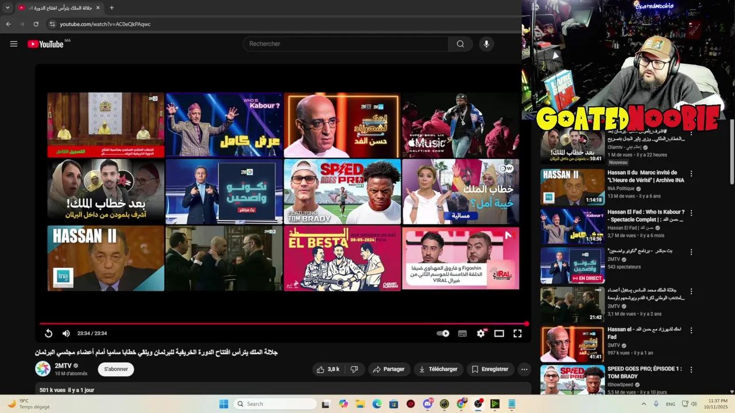This screenshot has width=735, height=413.
Task: Open options menu for 3,1 M de vues video
Action: point(691,291)
